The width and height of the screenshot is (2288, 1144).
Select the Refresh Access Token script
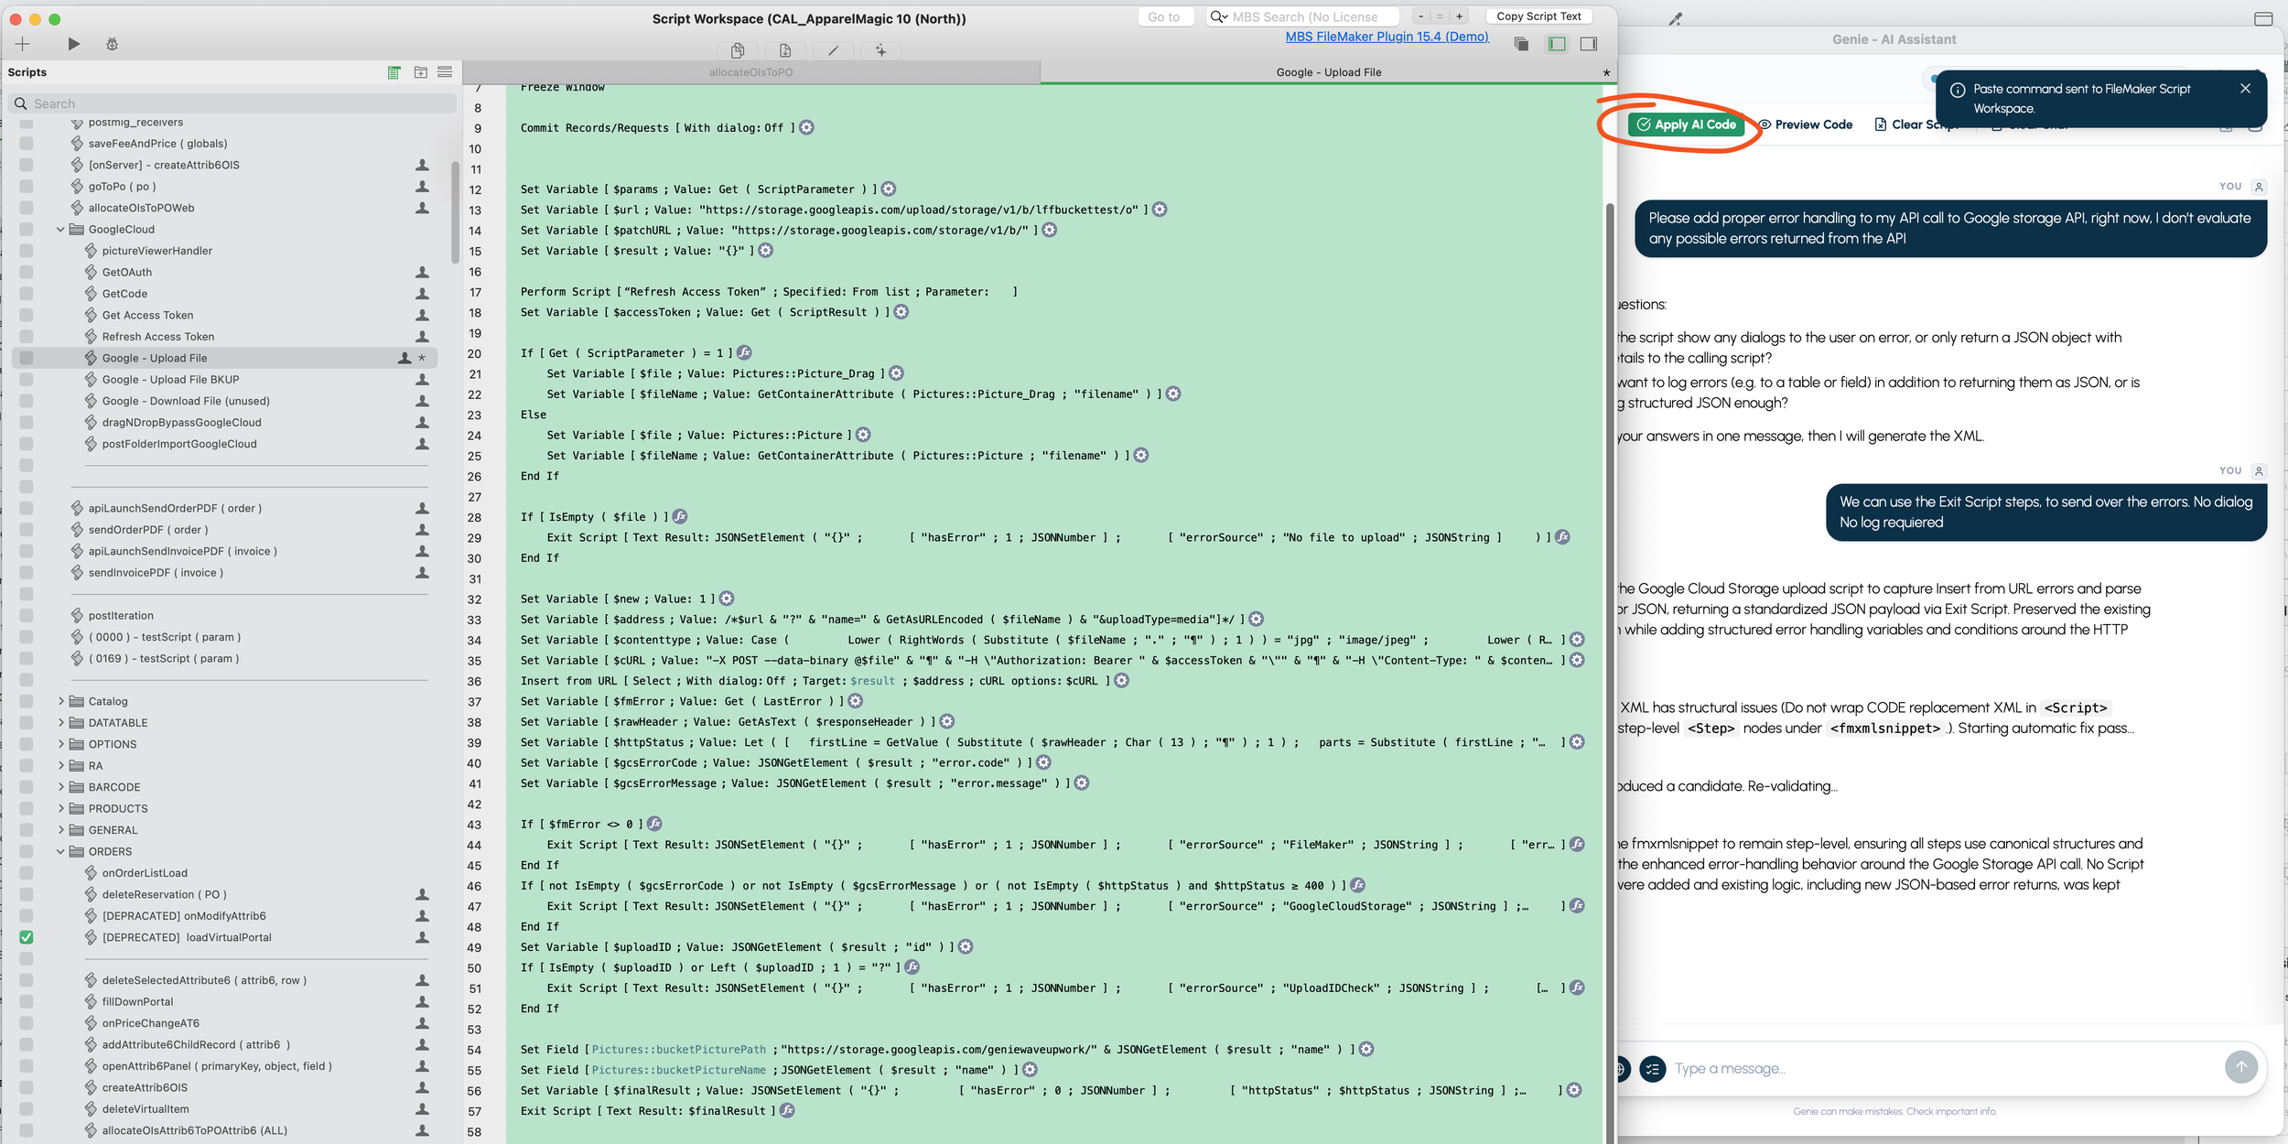pyautogui.click(x=158, y=337)
